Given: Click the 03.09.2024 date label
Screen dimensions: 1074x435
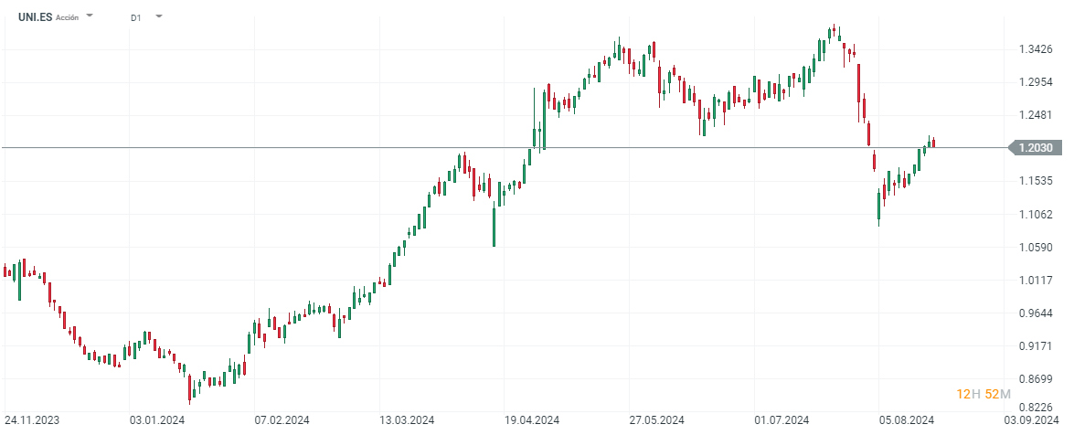Looking at the screenshot, I should point(1032,420).
